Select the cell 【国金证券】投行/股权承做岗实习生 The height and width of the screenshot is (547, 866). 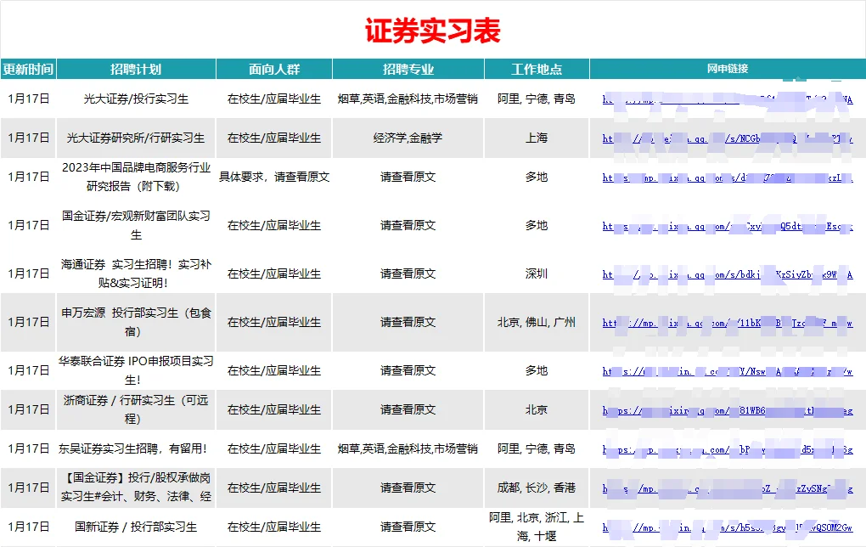coord(136,488)
